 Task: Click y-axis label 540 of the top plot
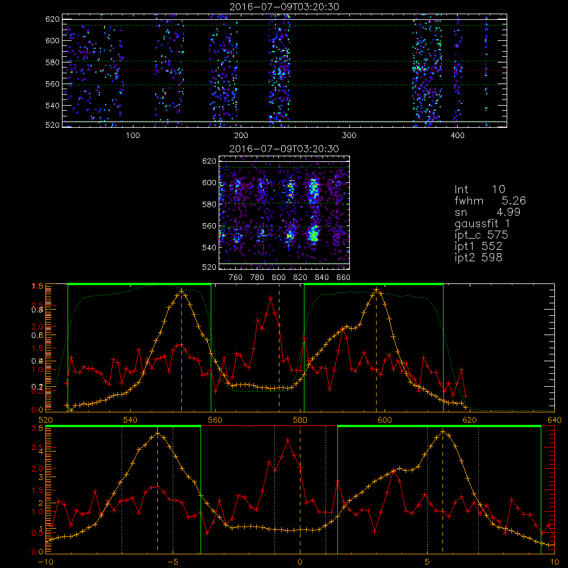52,106
